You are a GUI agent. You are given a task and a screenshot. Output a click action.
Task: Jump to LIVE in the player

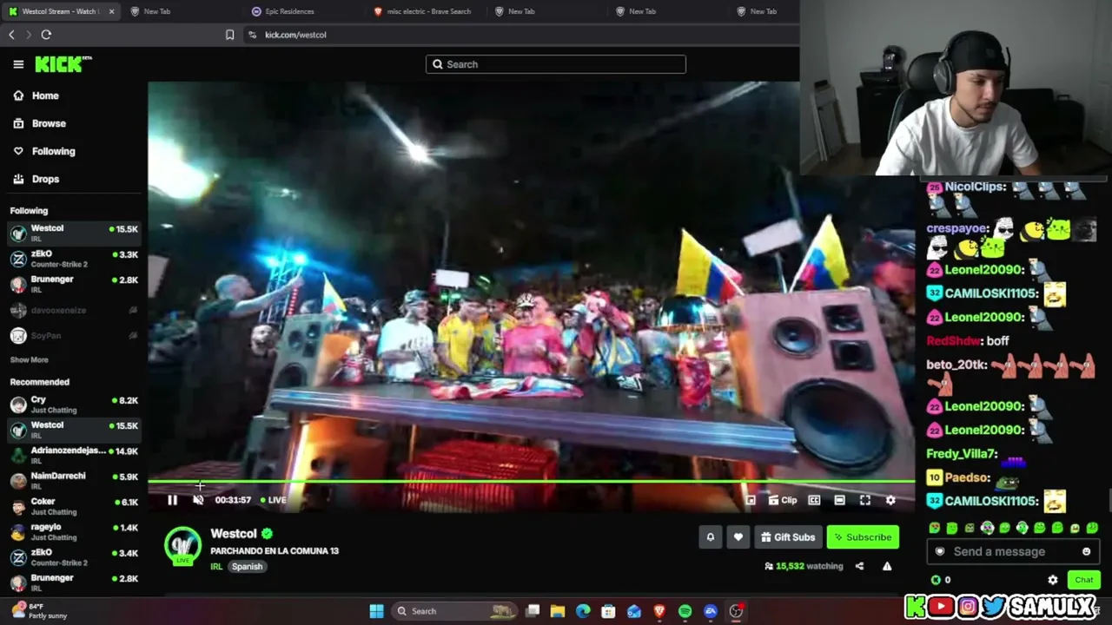pyautogui.click(x=274, y=500)
